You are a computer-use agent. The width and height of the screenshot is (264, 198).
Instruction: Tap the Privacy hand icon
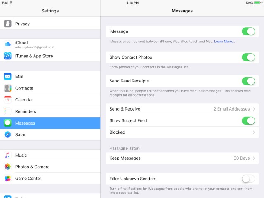pyautogui.click(x=7, y=24)
